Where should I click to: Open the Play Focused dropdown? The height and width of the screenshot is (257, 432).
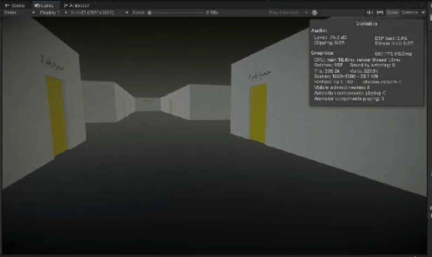(288, 12)
